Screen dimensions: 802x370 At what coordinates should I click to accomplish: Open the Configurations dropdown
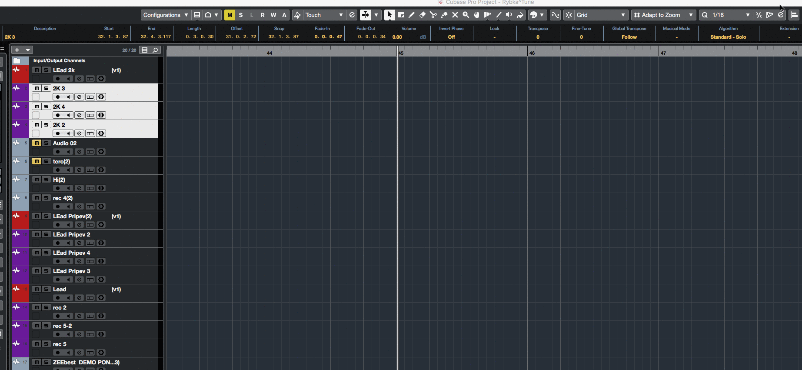click(x=166, y=15)
